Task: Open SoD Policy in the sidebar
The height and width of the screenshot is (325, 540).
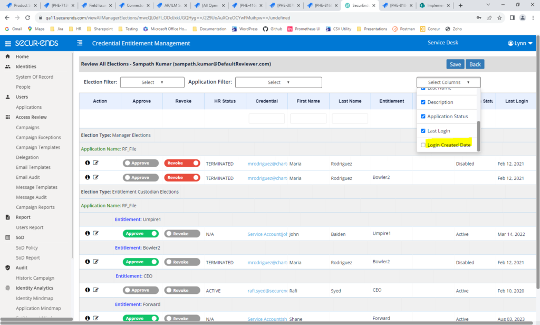Action: 27,247
